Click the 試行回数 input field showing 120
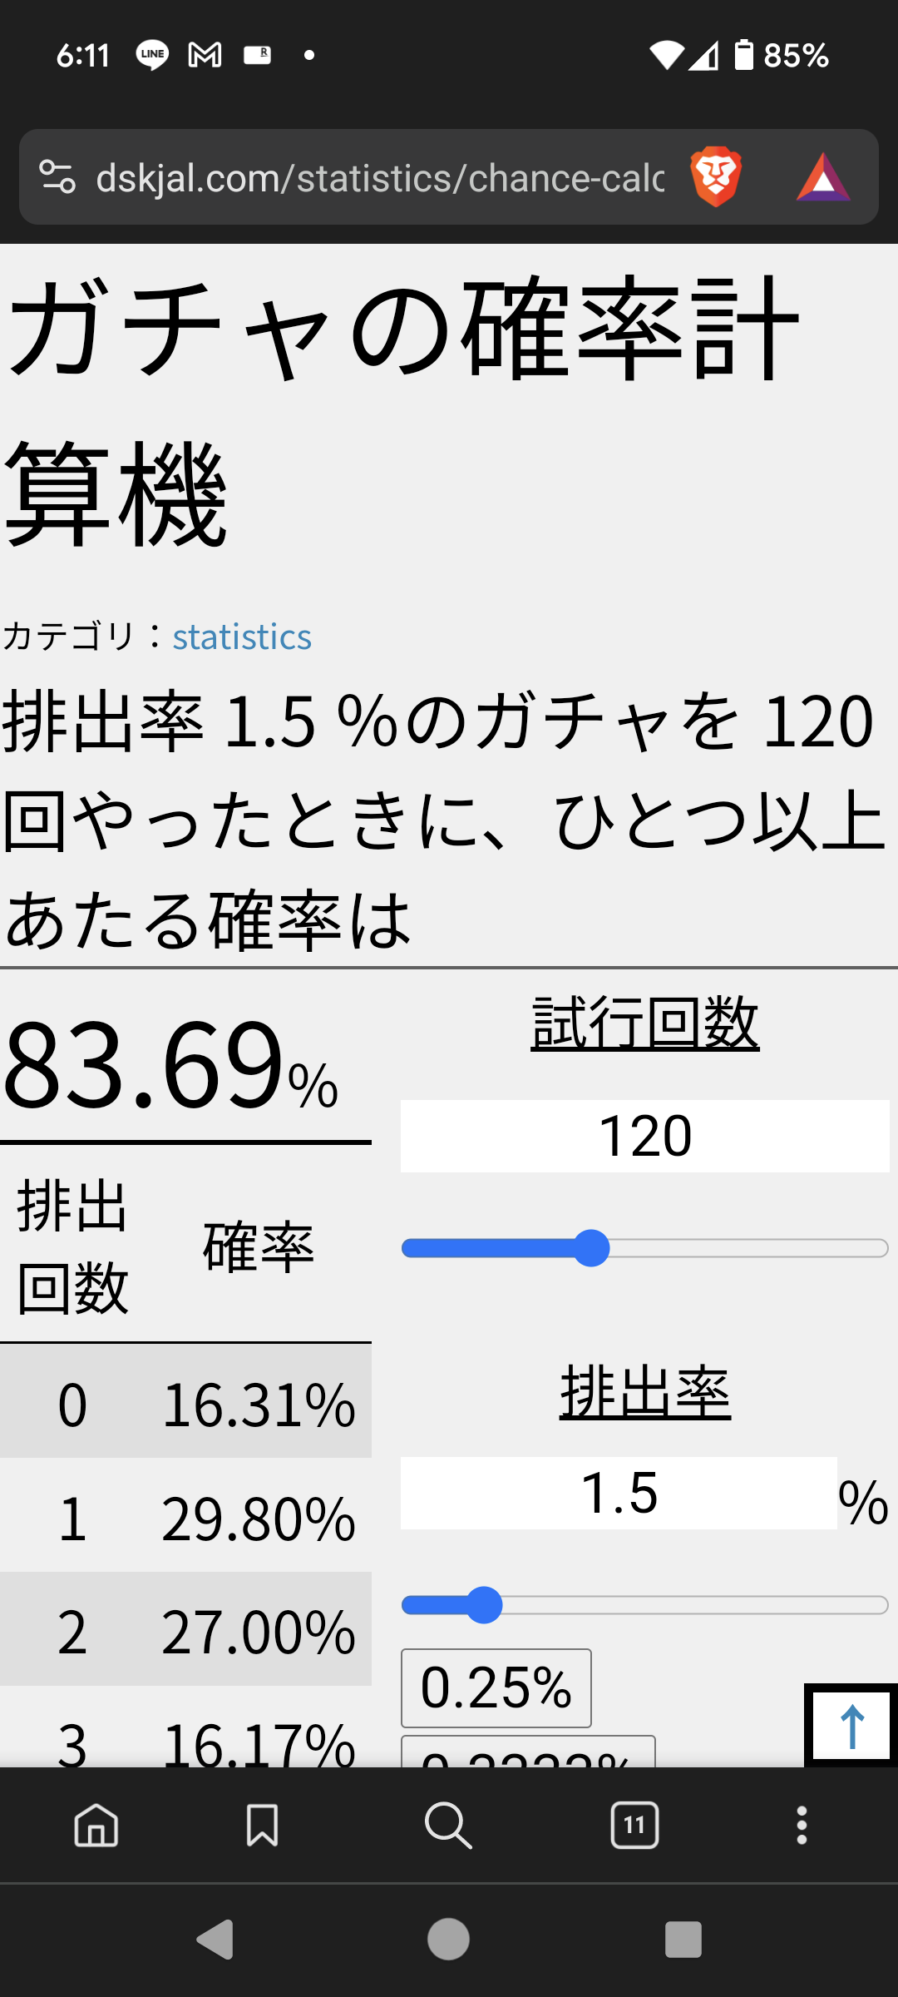Screen dimensions: 898x1997 click(645, 1136)
